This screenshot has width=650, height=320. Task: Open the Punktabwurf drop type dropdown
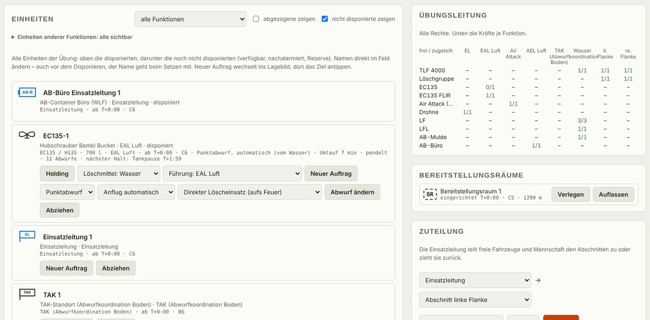point(67,192)
